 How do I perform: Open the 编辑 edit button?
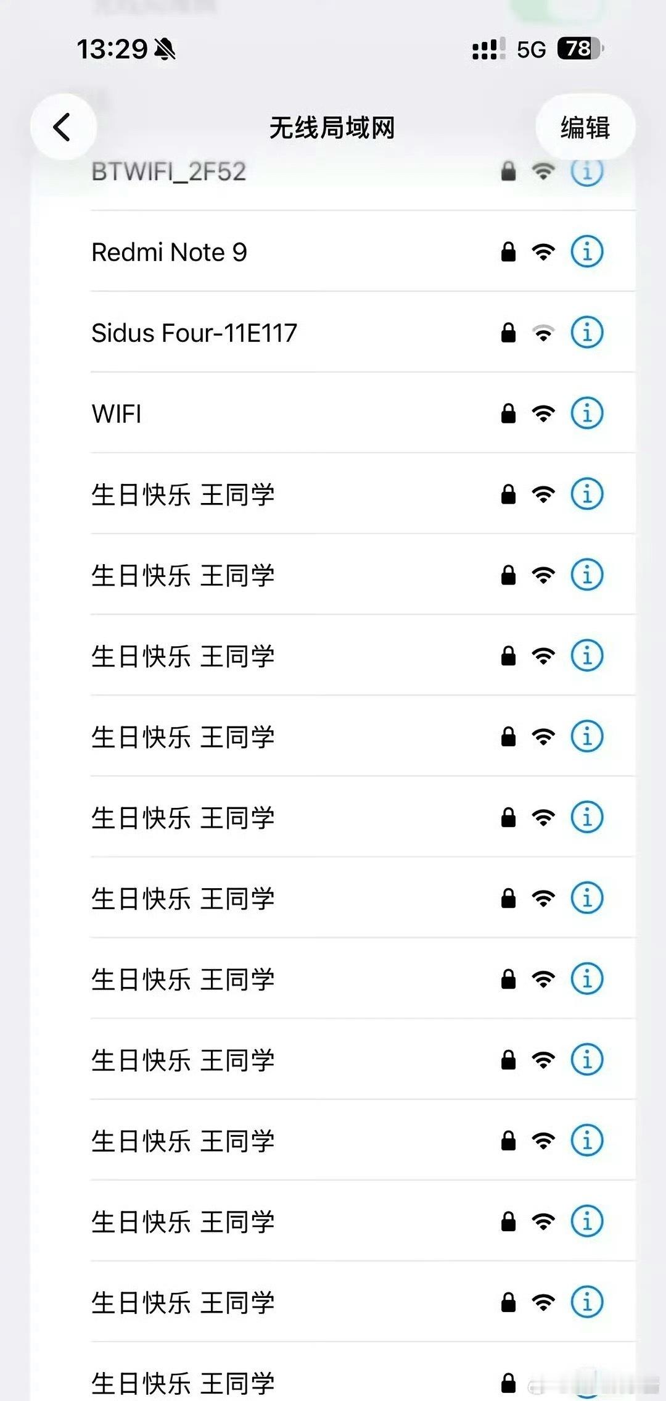click(x=585, y=127)
